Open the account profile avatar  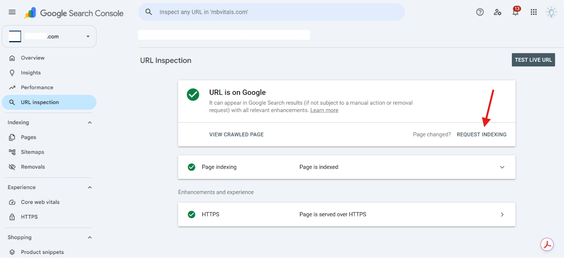[x=551, y=12]
